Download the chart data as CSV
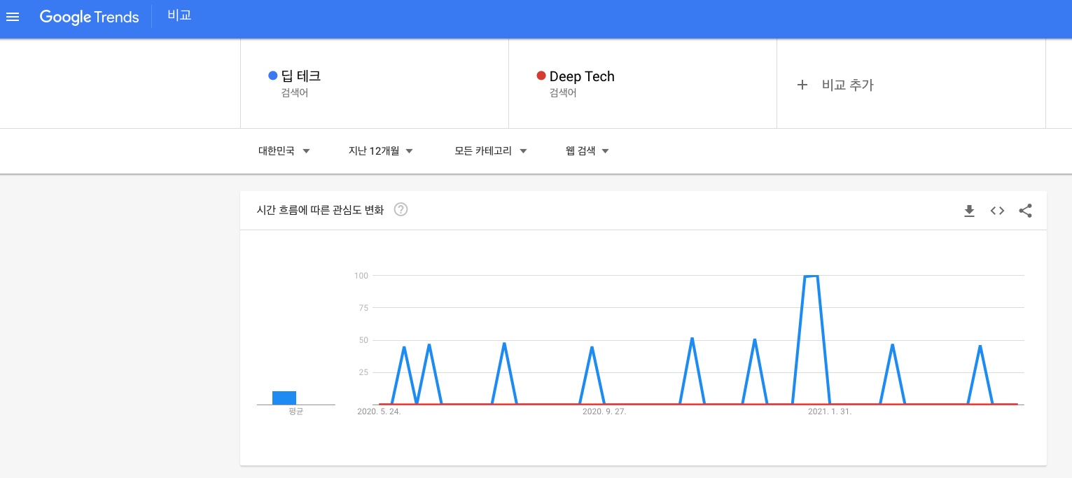The height and width of the screenshot is (478, 1072). pyautogui.click(x=969, y=211)
